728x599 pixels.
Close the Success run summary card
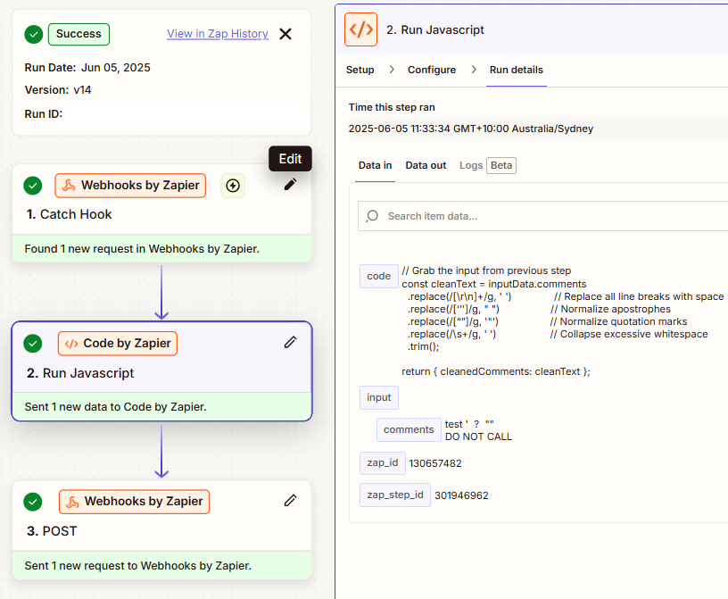pos(285,34)
